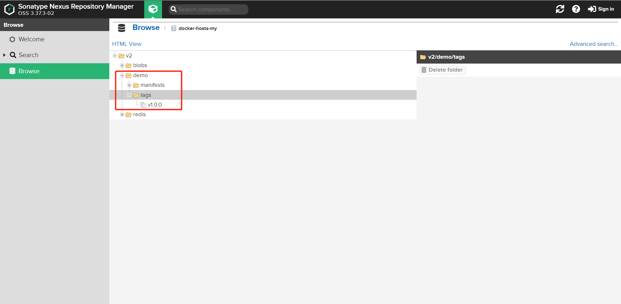Click the v2/demo/tags panel header
Image resolution: width=621 pixels, height=304 pixels.
tap(519, 57)
